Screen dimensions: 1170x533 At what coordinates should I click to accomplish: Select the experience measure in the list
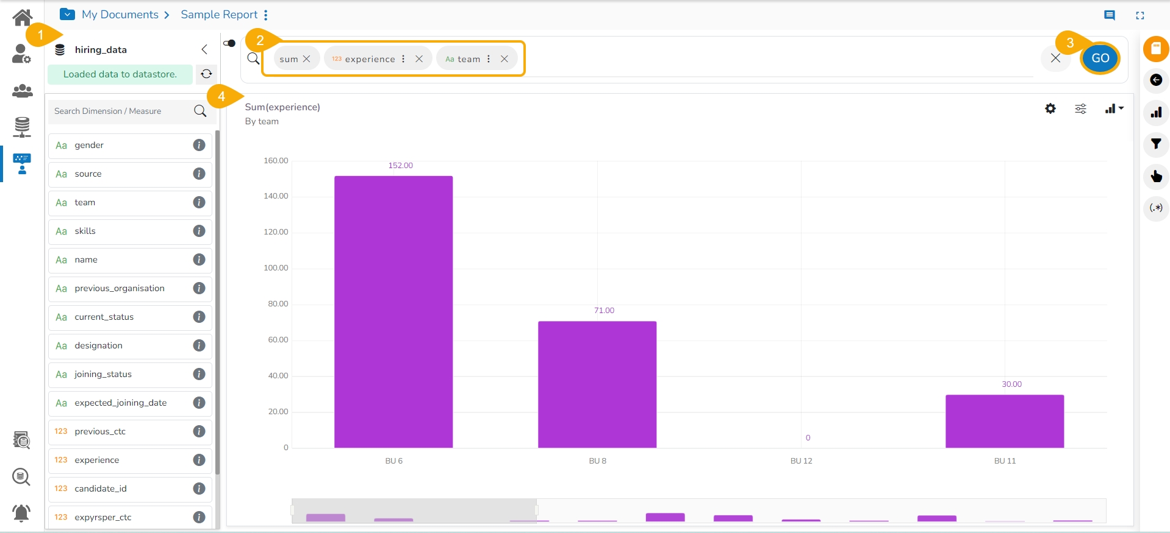(x=130, y=460)
